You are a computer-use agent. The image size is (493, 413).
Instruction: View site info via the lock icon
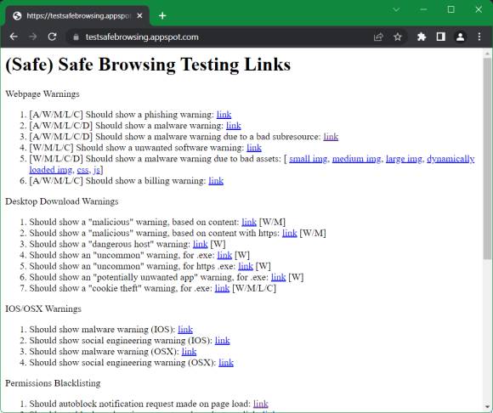tap(76, 37)
